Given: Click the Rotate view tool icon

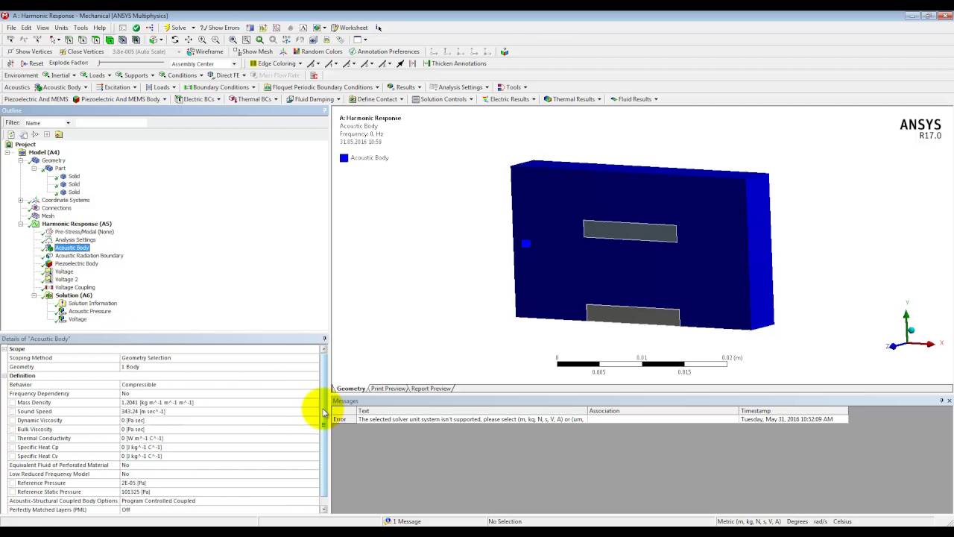Looking at the screenshot, I should tap(175, 40).
